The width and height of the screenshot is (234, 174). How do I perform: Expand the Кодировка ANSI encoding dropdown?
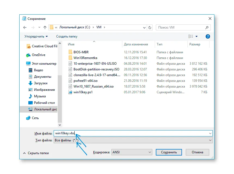(149, 153)
